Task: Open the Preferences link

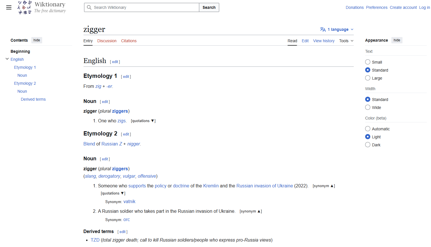Action: pyautogui.click(x=377, y=7)
